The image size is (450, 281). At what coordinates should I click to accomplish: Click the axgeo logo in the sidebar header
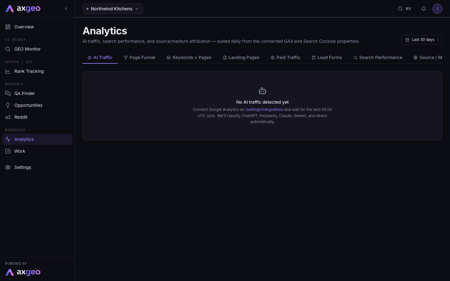point(23,9)
